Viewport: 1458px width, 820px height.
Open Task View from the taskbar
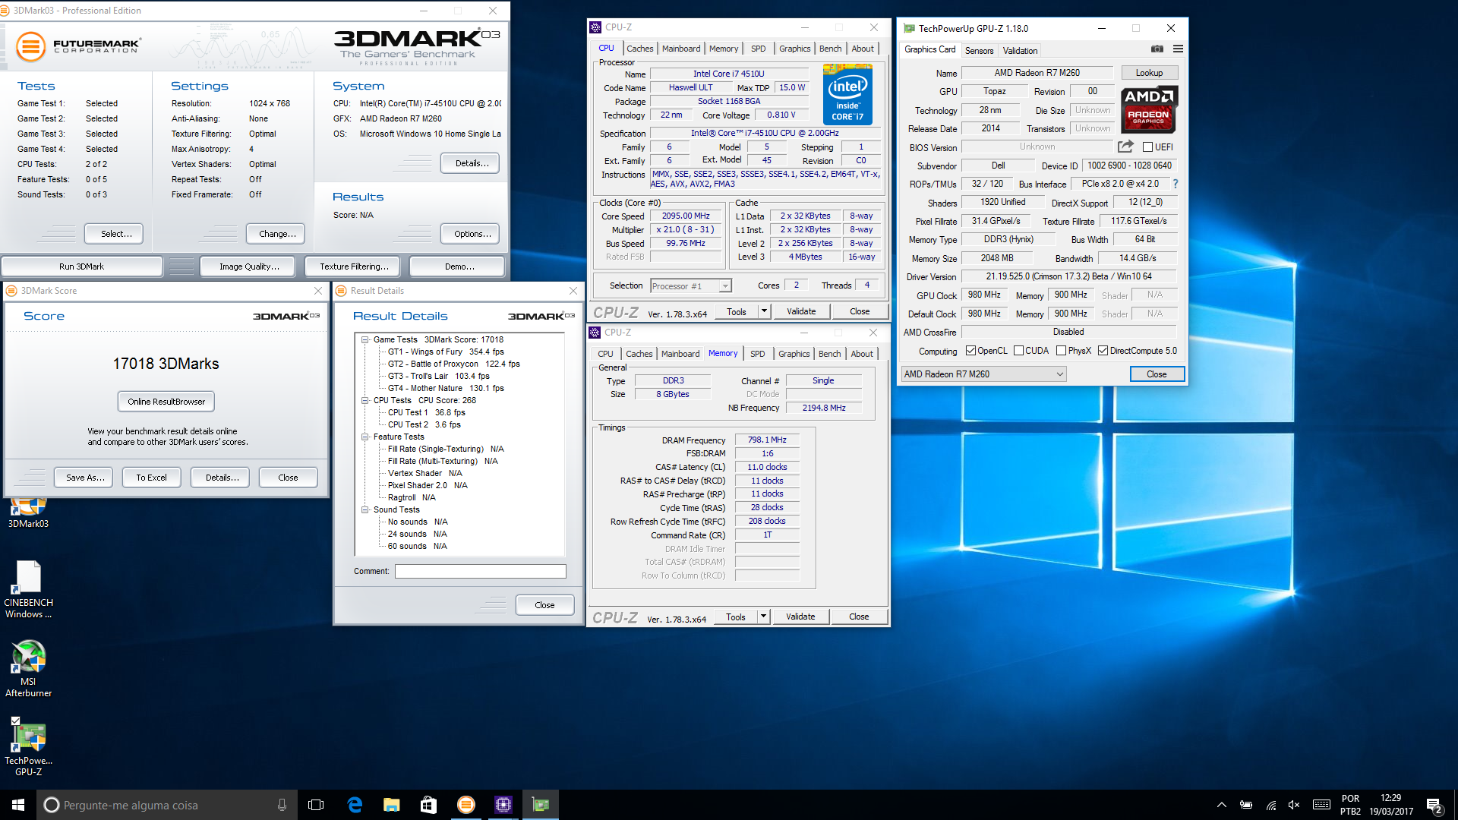coord(316,805)
